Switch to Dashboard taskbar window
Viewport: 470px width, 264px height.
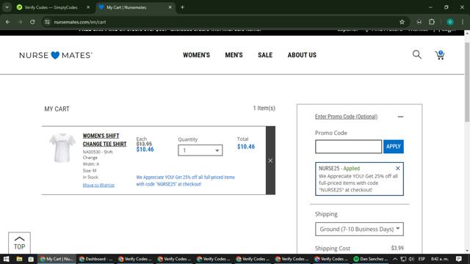tap(96, 259)
